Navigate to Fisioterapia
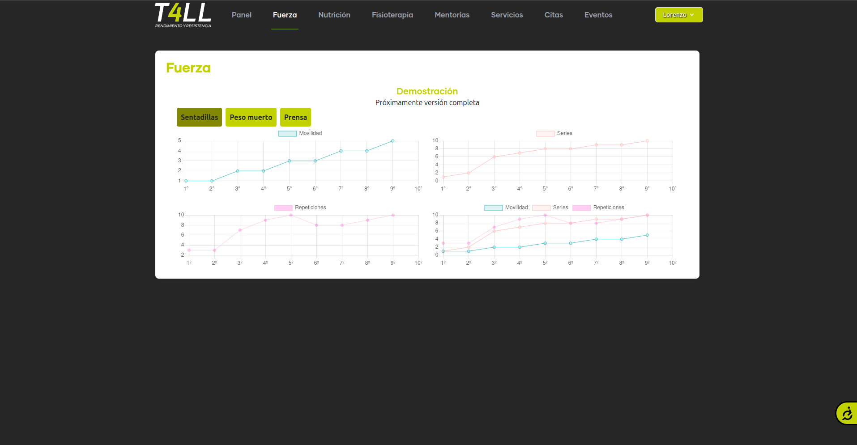The width and height of the screenshot is (857, 445). click(x=392, y=15)
